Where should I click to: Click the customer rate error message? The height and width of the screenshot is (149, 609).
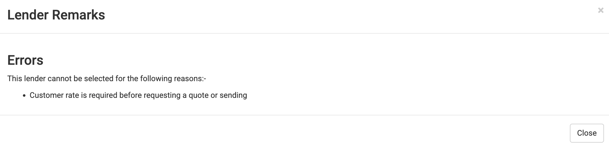point(138,95)
